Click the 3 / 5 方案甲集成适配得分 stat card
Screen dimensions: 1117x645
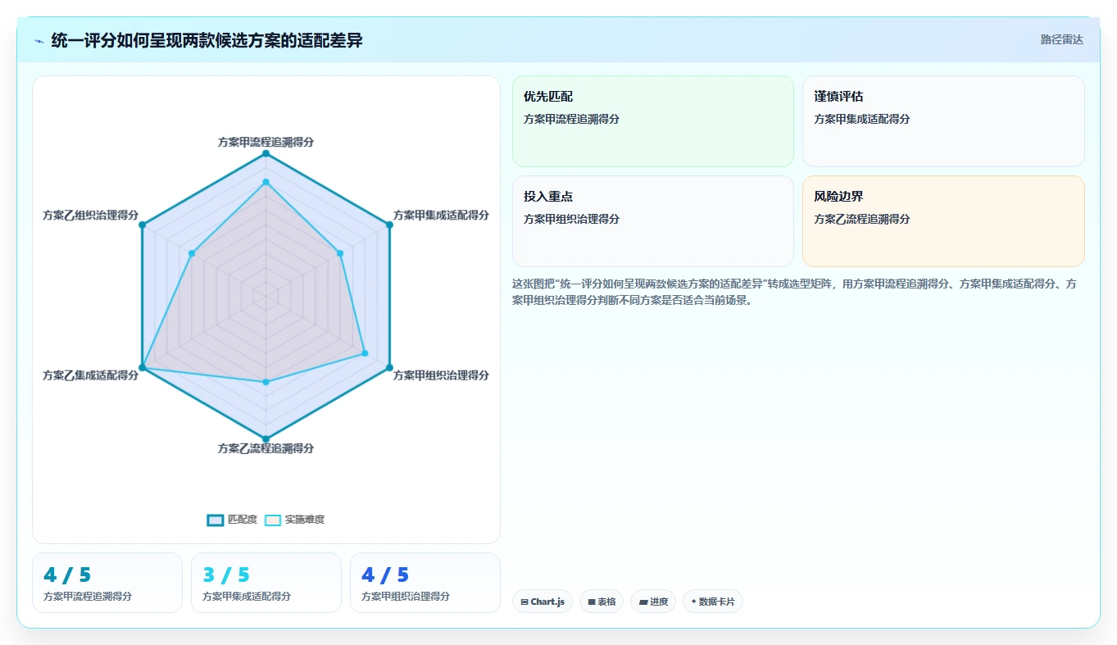[266, 583]
